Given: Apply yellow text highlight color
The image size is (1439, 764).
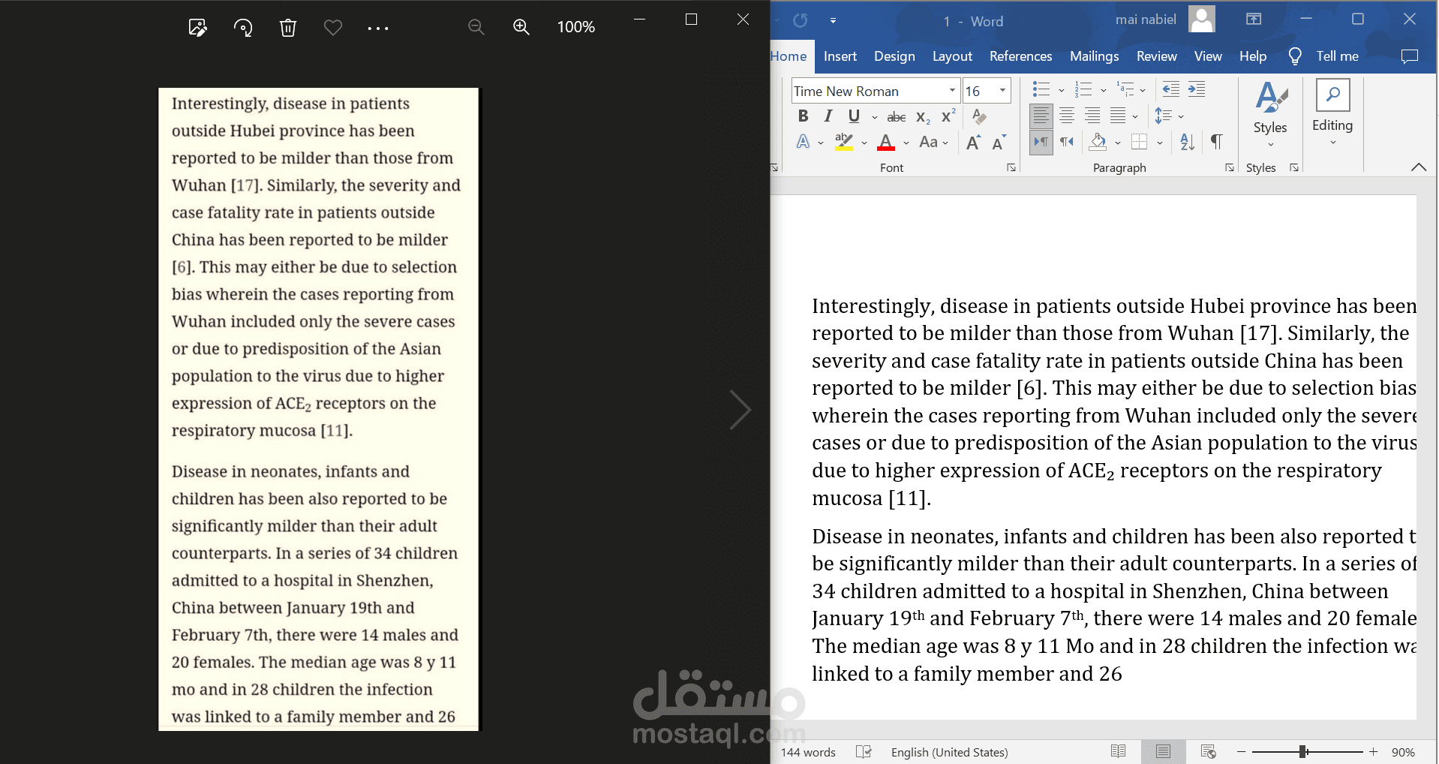Looking at the screenshot, I should coord(844,142).
